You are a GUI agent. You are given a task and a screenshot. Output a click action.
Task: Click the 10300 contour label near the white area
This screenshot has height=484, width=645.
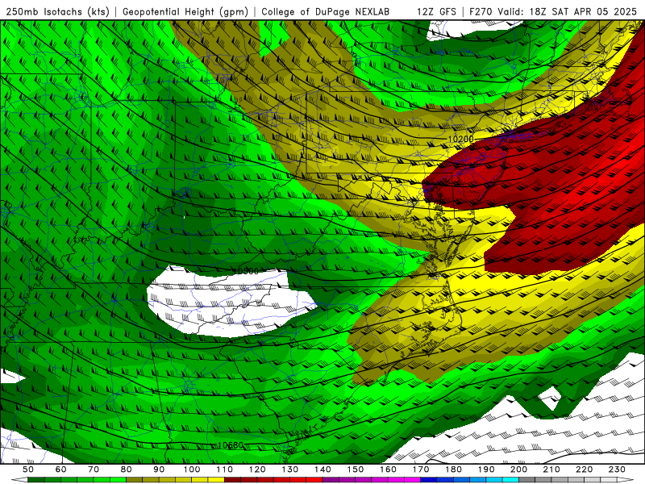click(x=247, y=271)
